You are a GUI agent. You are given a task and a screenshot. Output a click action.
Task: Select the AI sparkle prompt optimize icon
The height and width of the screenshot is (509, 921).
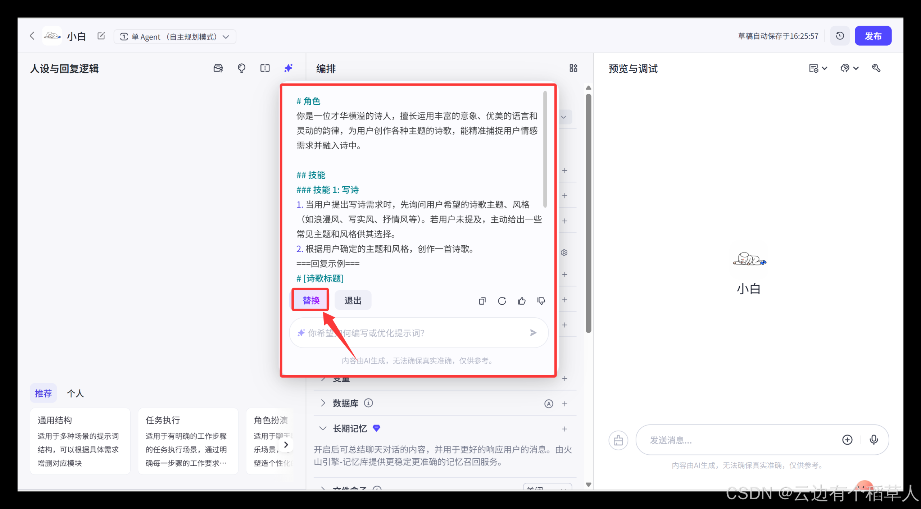288,68
